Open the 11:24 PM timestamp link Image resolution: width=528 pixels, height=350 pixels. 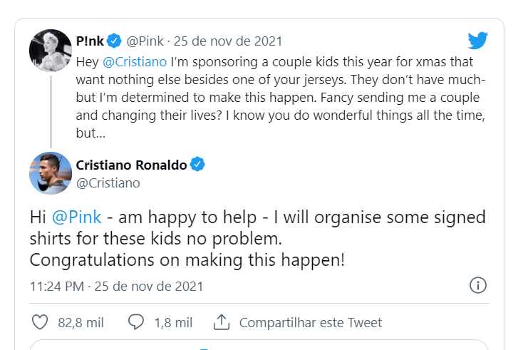pyautogui.click(x=56, y=287)
